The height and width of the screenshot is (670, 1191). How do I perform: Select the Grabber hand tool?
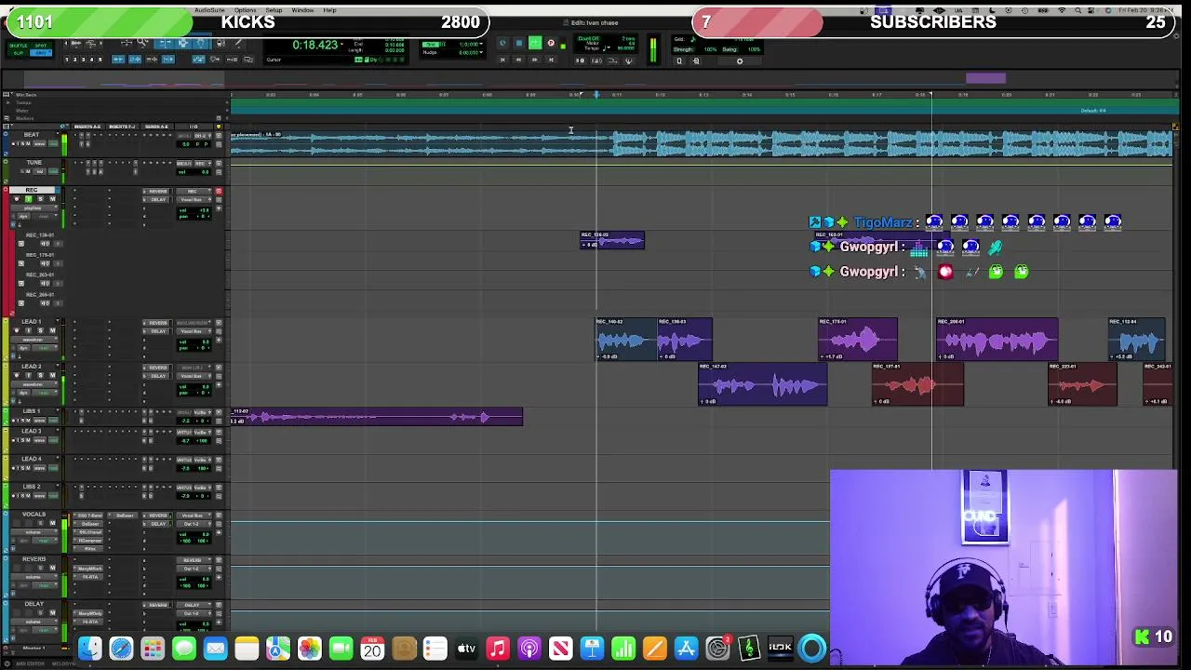tap(201, 43)
